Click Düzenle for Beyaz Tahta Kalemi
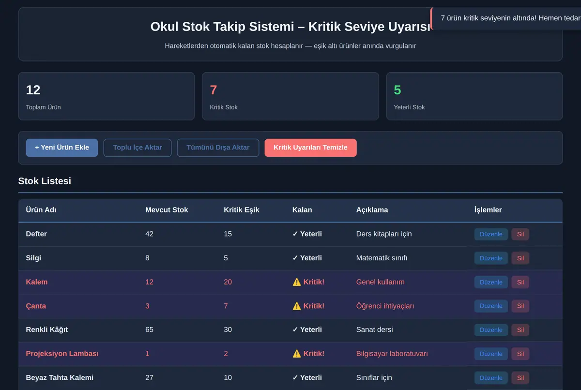The width and height of the screenshot is (581, 390). pos(491,378)
